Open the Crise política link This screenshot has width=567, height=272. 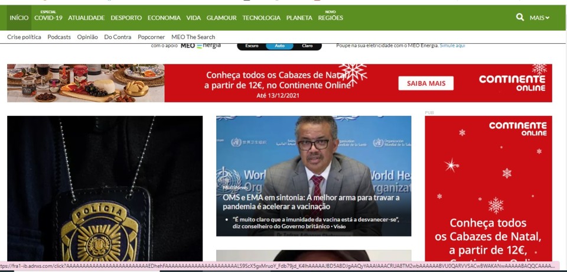(24, 37)
